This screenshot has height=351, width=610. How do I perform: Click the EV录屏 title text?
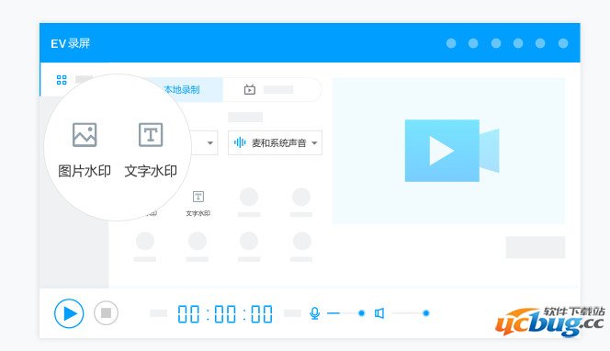(x=71, y=43)
